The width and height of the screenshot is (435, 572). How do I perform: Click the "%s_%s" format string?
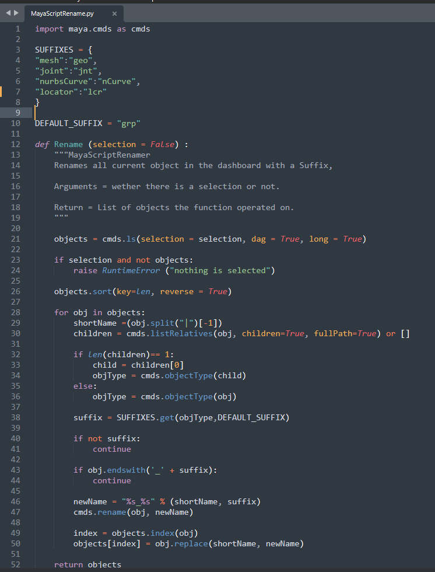click(138, 501)
